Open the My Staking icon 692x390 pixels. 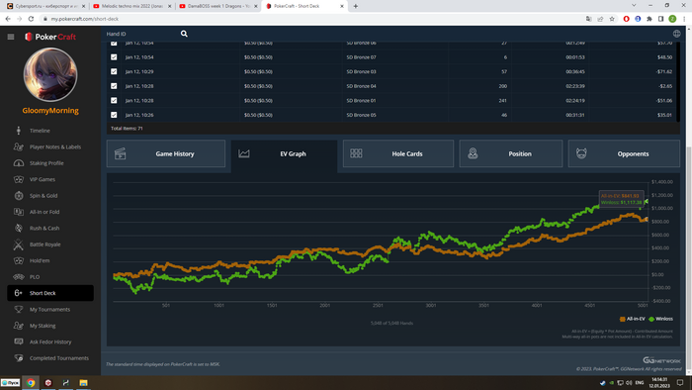[19, 326]
